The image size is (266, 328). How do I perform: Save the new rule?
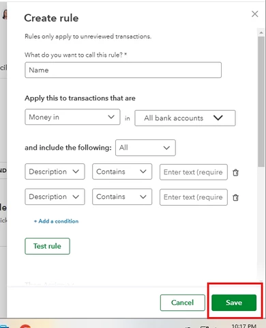(x=234, y=303)
